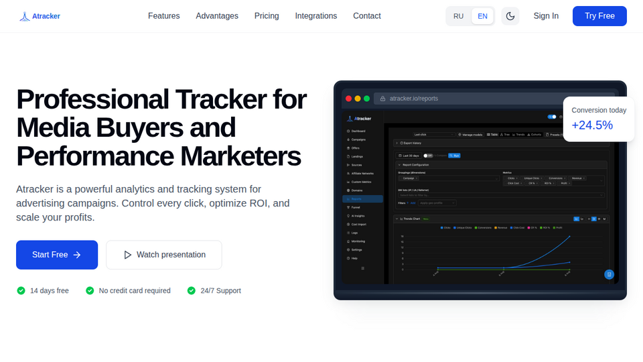Toggle the Off compare switch in preview
This screenshot has height=362, width=643.
428,156
